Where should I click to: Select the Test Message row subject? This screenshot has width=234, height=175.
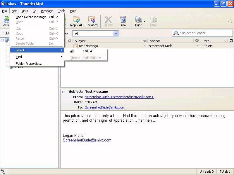[x=88, y=46]
